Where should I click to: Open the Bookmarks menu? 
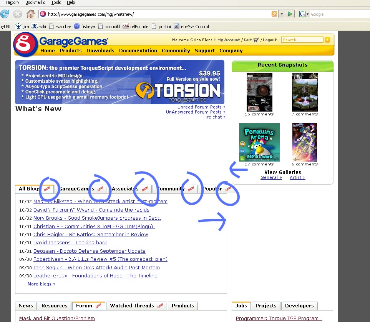click(35, 2)
